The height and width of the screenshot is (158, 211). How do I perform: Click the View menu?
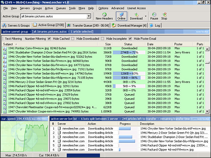14,8
